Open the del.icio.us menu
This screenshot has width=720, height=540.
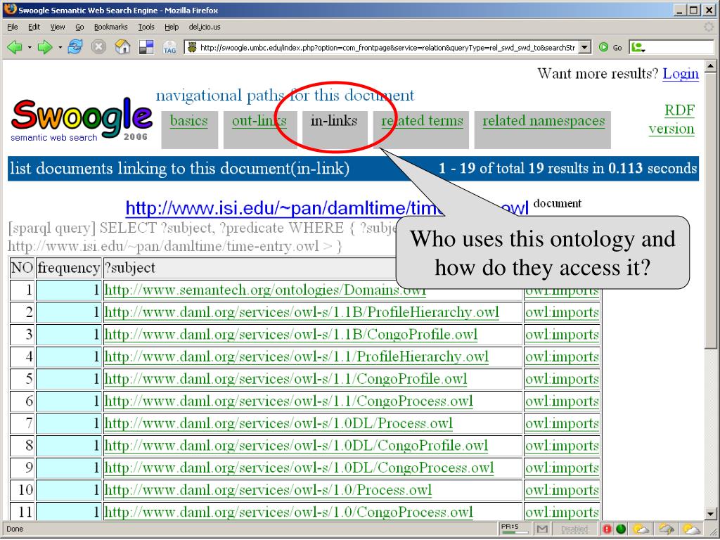pyautogui.click(x=205, y=27)
